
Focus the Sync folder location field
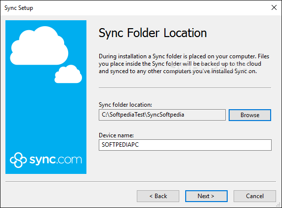[x=162, y=115]
